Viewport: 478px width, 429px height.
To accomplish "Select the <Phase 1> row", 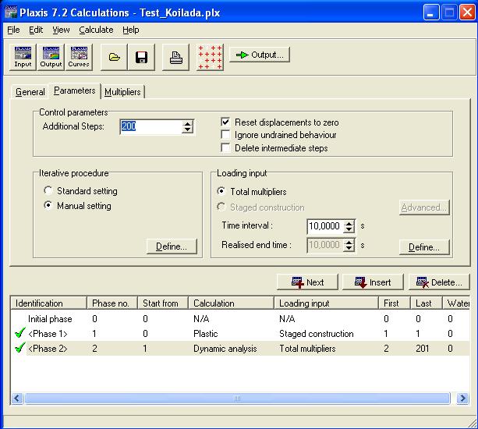I will [240, 333].
